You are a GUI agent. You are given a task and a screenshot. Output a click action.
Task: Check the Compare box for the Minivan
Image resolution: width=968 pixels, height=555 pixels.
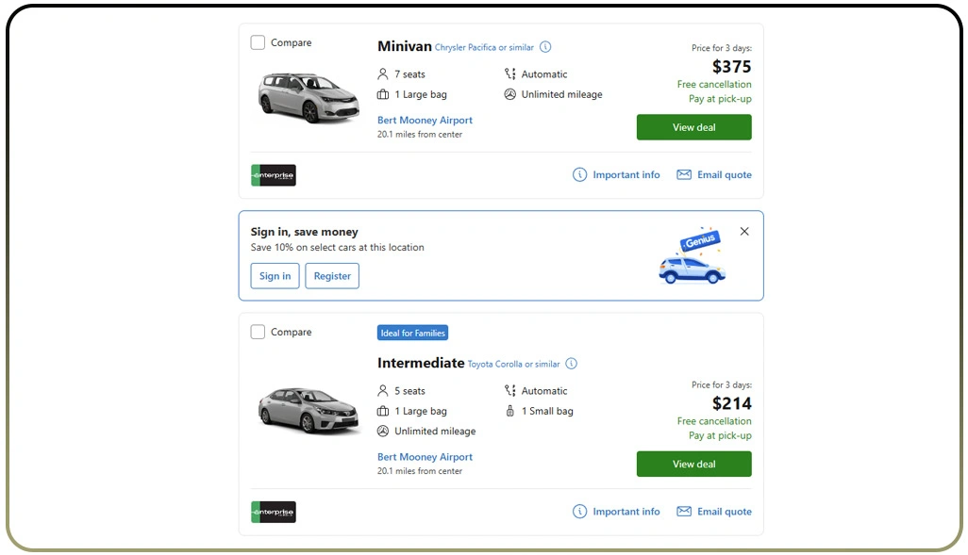258,41
